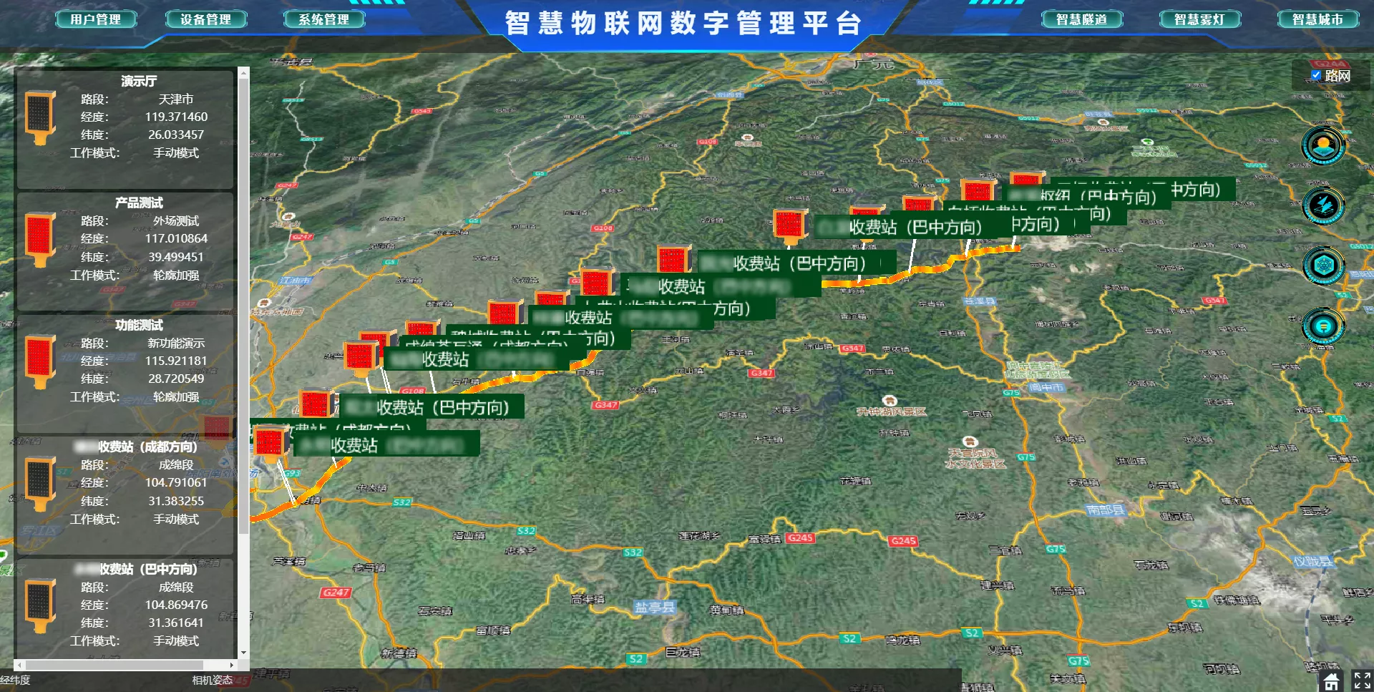Click the red 产品测试 device lamp icon
The image size is (1374, 692).
(x=40, y=239)
